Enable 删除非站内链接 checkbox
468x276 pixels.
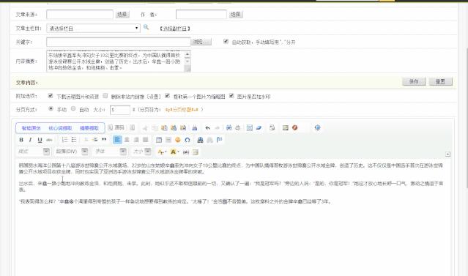tap(105, 96)
